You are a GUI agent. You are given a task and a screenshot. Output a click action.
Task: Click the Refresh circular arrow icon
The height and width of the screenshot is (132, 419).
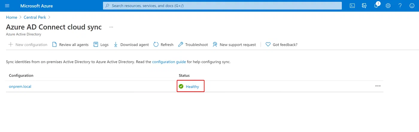tap(156, 44)
